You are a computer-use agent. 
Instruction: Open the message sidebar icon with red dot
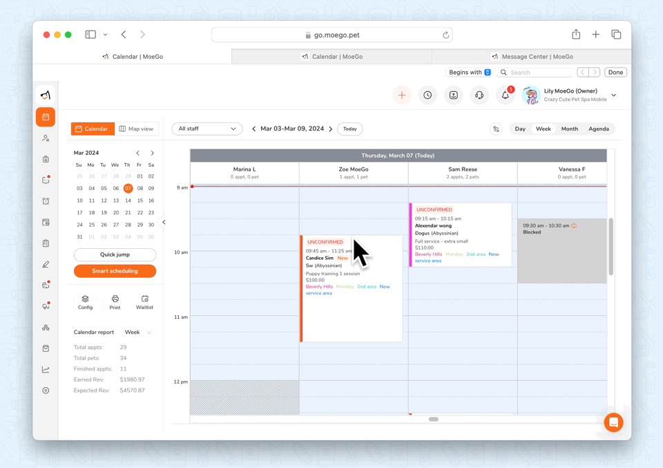46,180
